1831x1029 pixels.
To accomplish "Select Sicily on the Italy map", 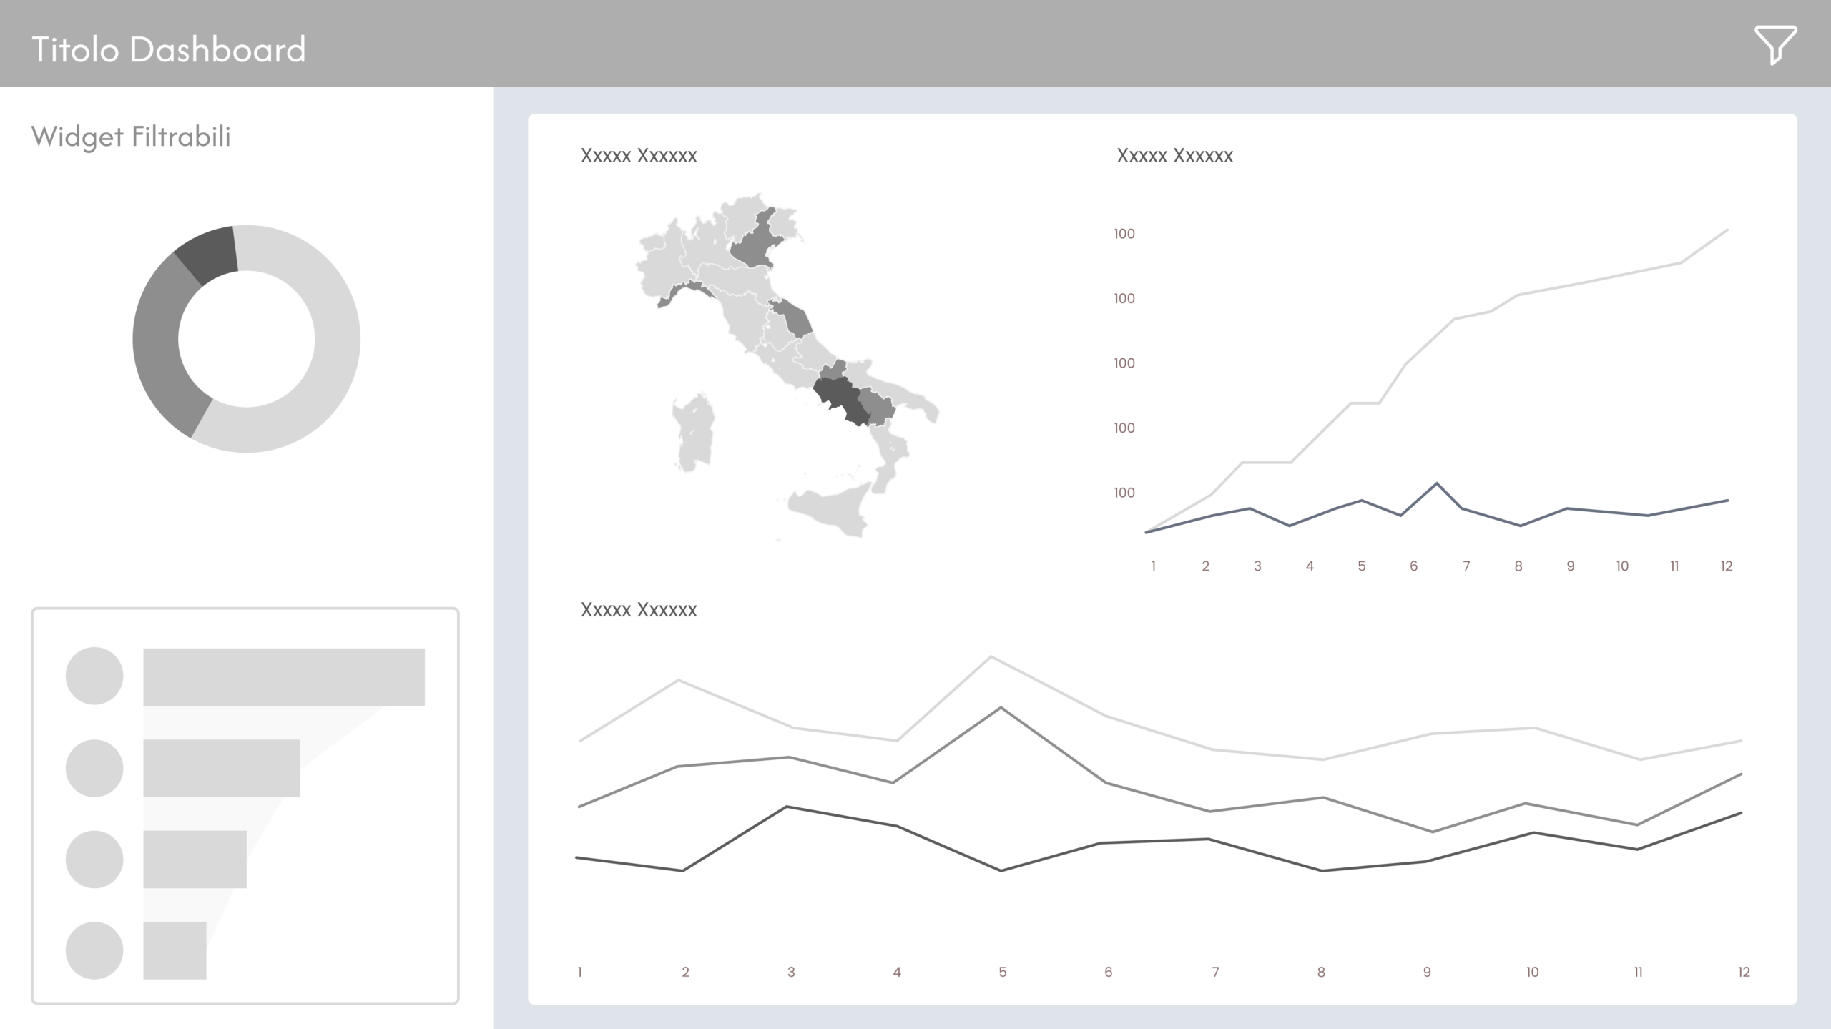I will [833, 509].
